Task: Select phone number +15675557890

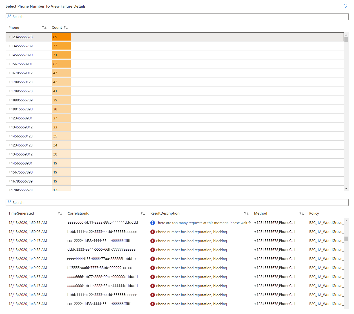Action: pos(21,172)
